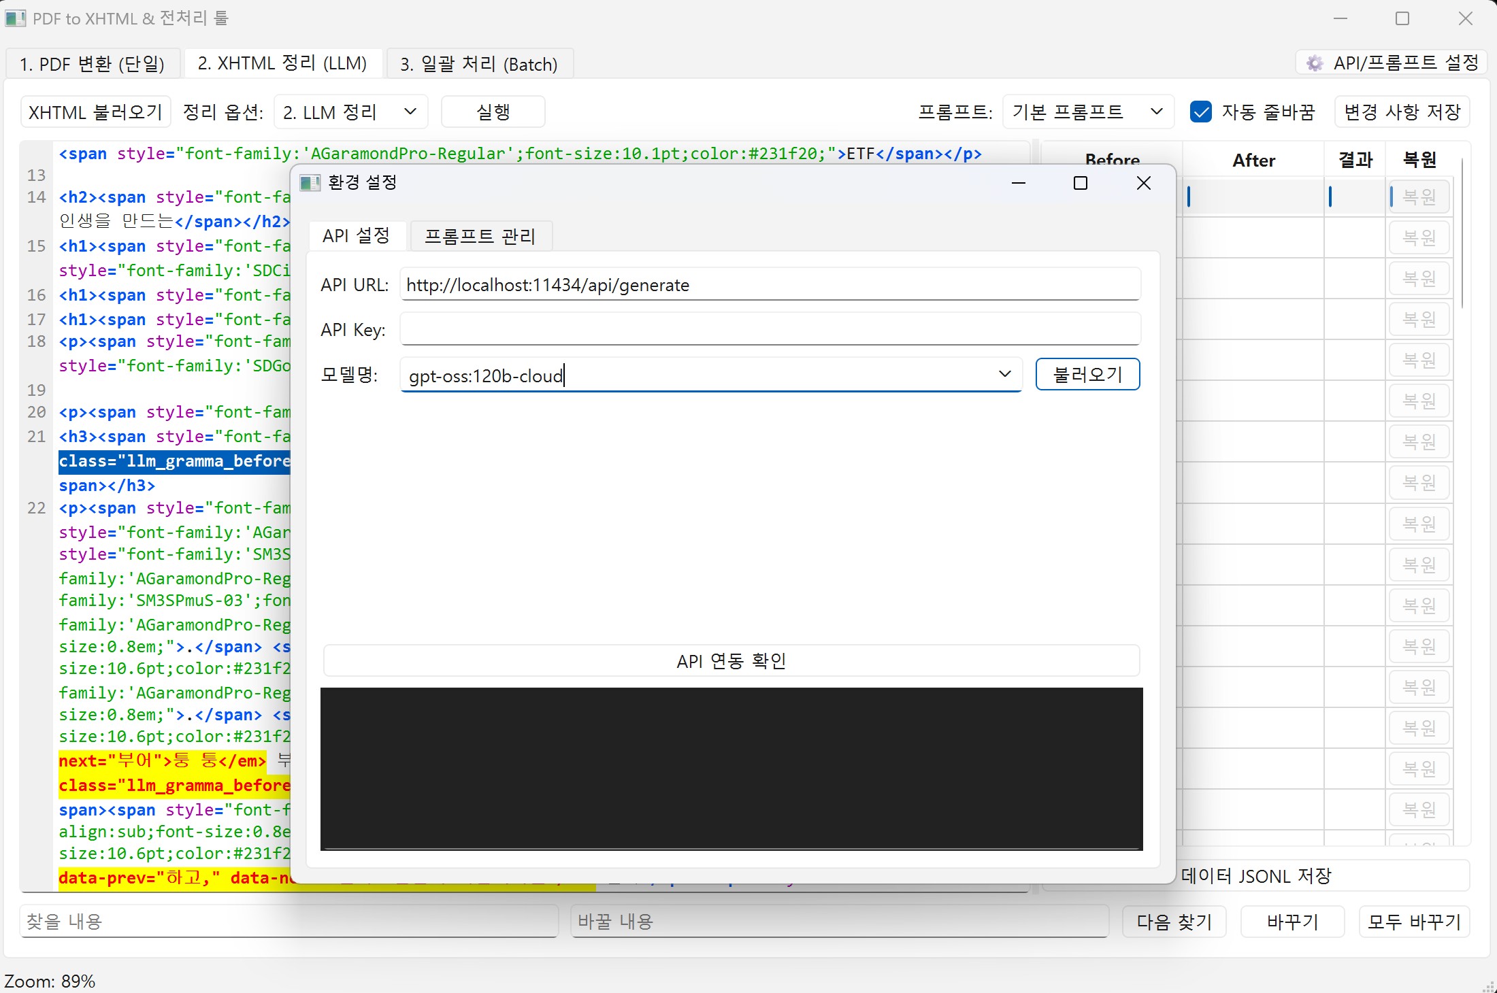1497x993 pixels.
Task: Toggle the 자동 줄바꿈 checkbox
Action: (x=1201, y=112)
